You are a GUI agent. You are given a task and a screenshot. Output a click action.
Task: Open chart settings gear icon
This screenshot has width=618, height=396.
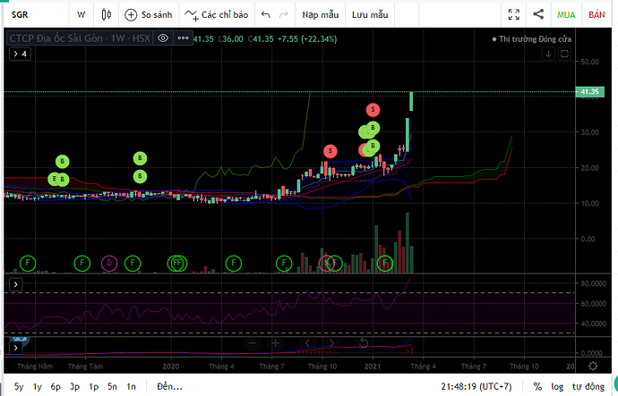click(x=593, y=367)
